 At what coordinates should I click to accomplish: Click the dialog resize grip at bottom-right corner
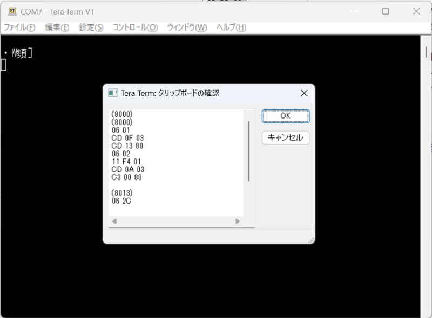point(312,239)
